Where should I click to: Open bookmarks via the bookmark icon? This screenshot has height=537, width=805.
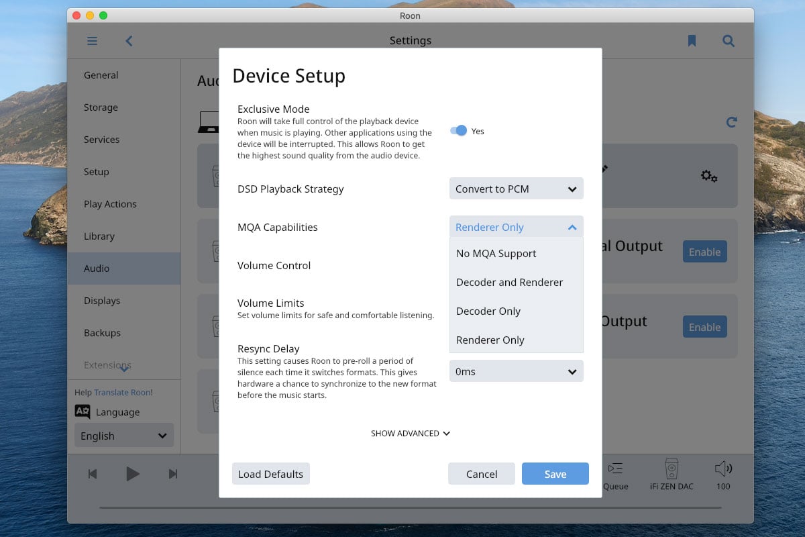click(692, 41)
